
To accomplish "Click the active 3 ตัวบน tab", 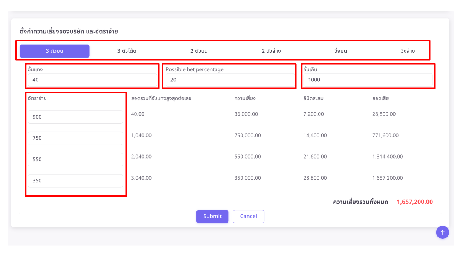I will coord(54,51).
